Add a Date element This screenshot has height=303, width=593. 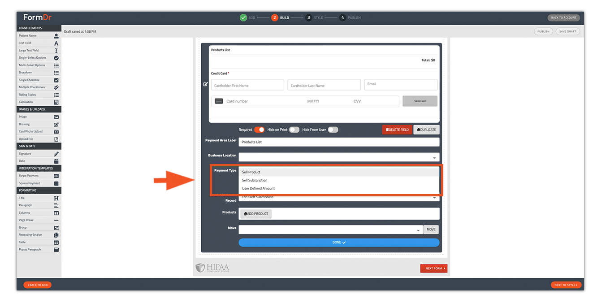click(x=39, y=161)
